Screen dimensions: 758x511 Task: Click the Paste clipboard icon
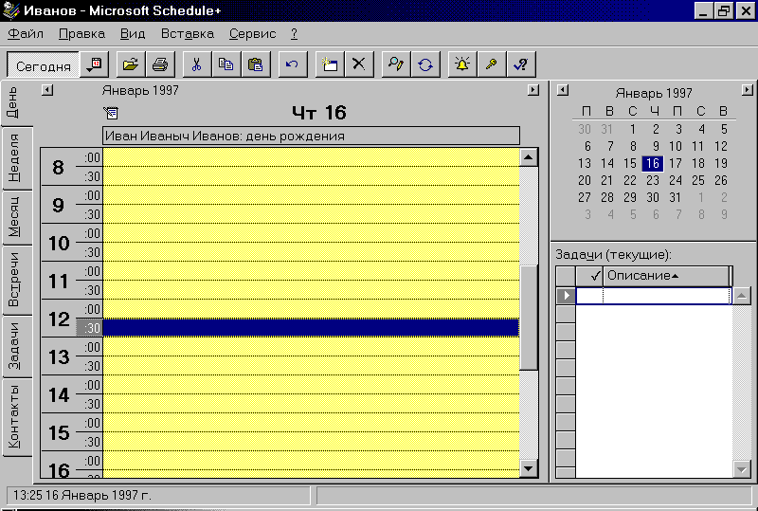pos(255,64)
